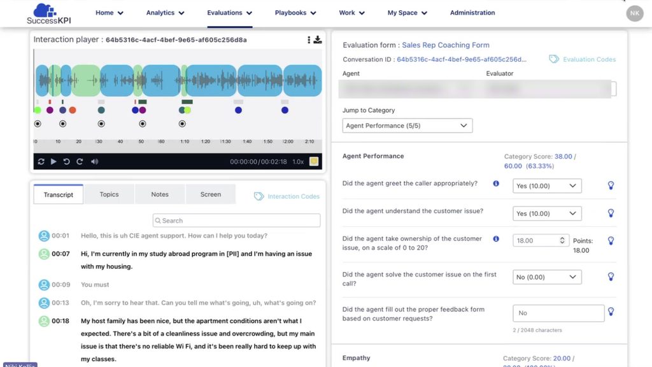Change the 1.0x playback speed
This screenshot has height=367, width=652.
(x=298, y=161)
